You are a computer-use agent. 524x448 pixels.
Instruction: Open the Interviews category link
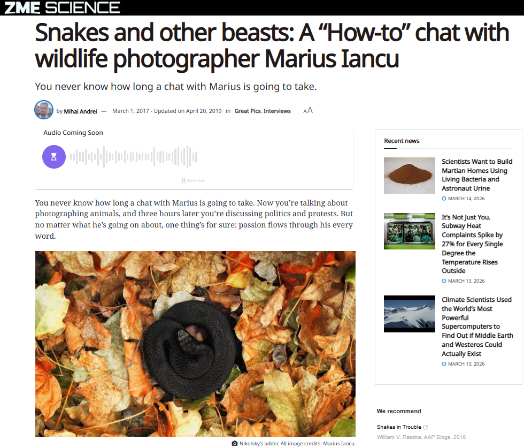click(277, 111)
